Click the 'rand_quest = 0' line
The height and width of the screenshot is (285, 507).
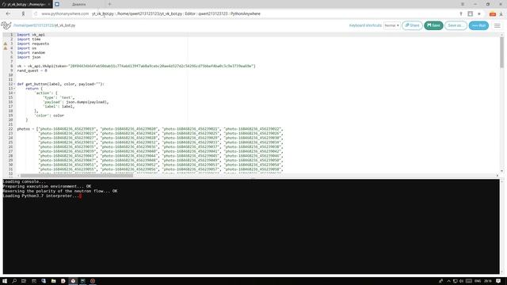(32, 70)
